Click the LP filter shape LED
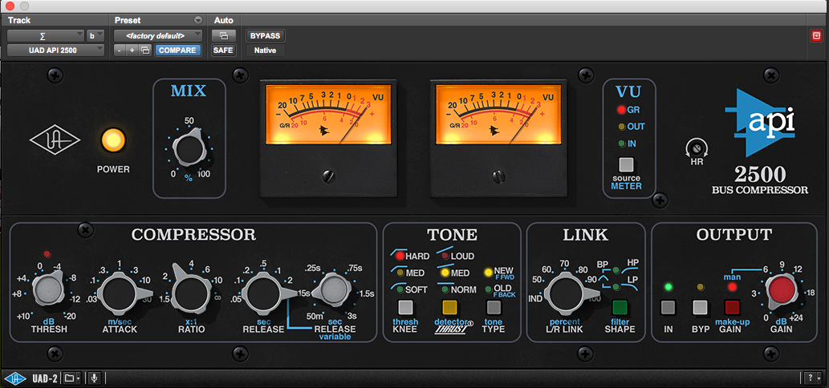The width and height of the screenshot is (829, 388). coord(616,287)
